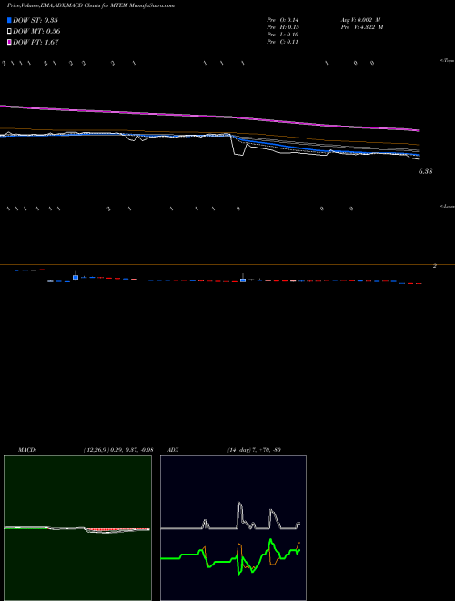This screenshot has width=455, height=601.
Task: Select the 'DOW MT: 0.56' legend text
Action: pyautogui.click(x=36, y=32)
